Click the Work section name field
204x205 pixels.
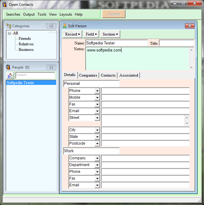tap(91, 151)
